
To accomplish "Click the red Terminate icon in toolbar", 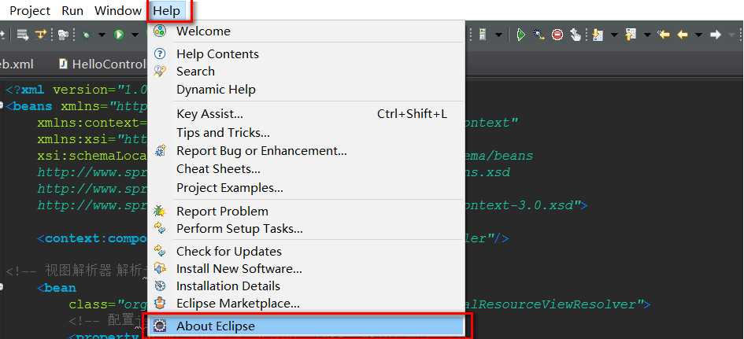I will (x=557, y=35).
